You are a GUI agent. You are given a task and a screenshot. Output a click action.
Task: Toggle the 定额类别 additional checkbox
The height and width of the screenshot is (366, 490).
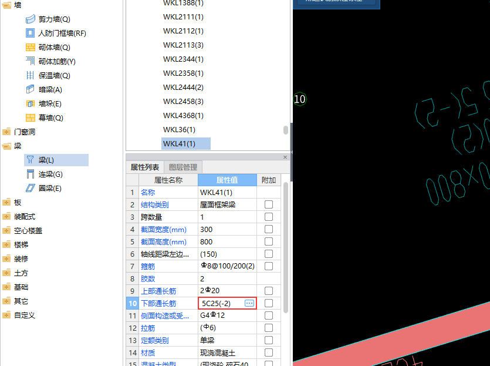(269, 340)
